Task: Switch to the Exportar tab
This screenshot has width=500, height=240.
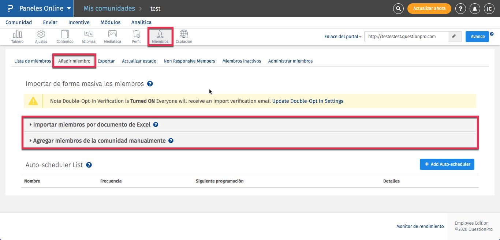Action: click(106, 61)
